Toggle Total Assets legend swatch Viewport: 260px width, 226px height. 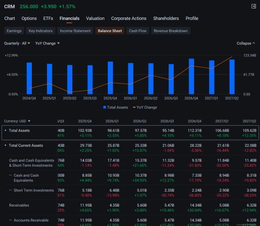coord(104,107)
